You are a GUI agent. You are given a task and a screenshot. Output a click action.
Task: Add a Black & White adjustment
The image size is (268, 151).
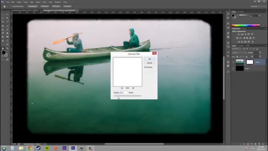244,38
